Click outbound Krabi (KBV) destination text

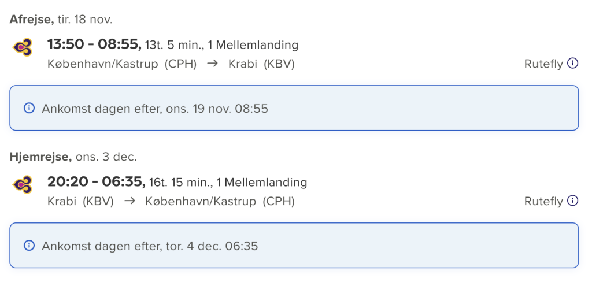click(x=261, y=64)
